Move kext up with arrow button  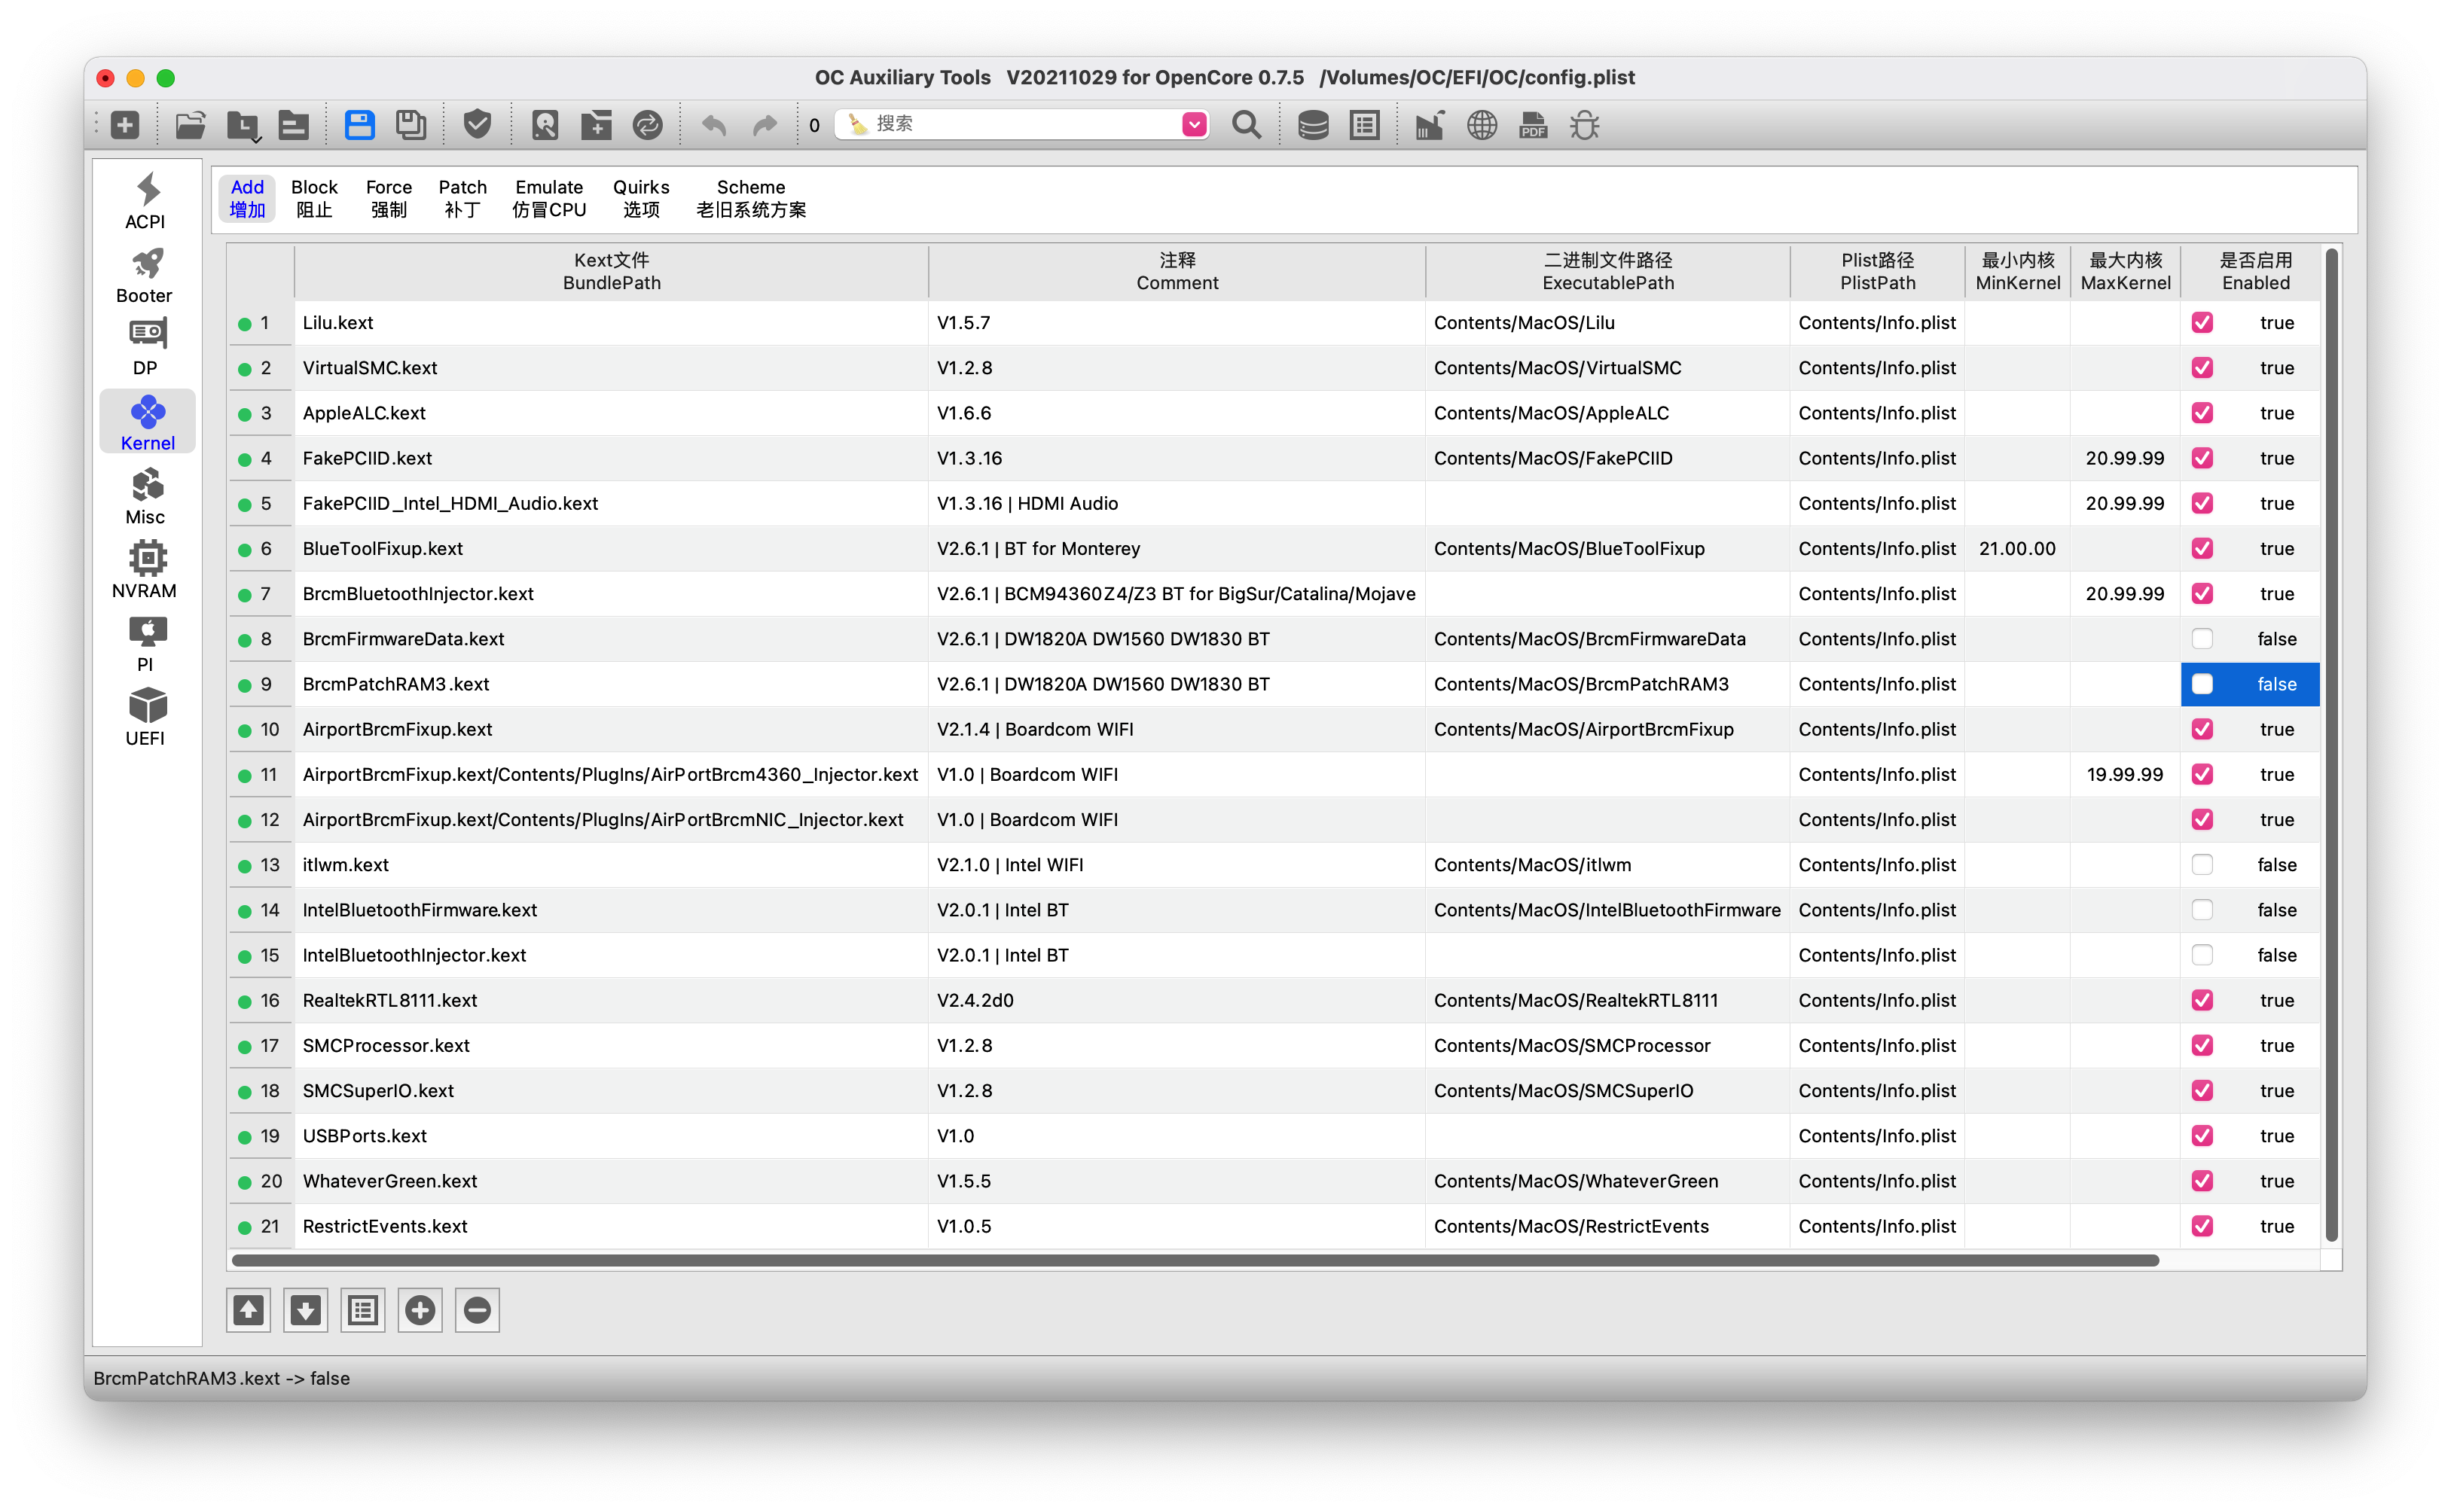point(249,1310)
